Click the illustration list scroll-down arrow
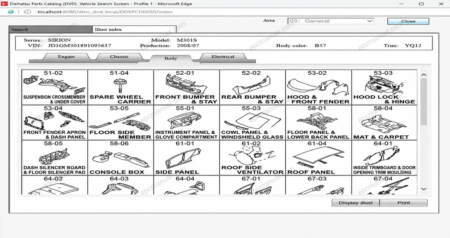The width and height of the screenshot is (450, 238). tap(424, 189)
